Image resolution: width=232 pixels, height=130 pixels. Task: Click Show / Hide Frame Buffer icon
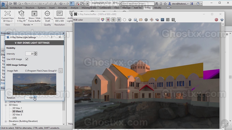pos(34,14)
